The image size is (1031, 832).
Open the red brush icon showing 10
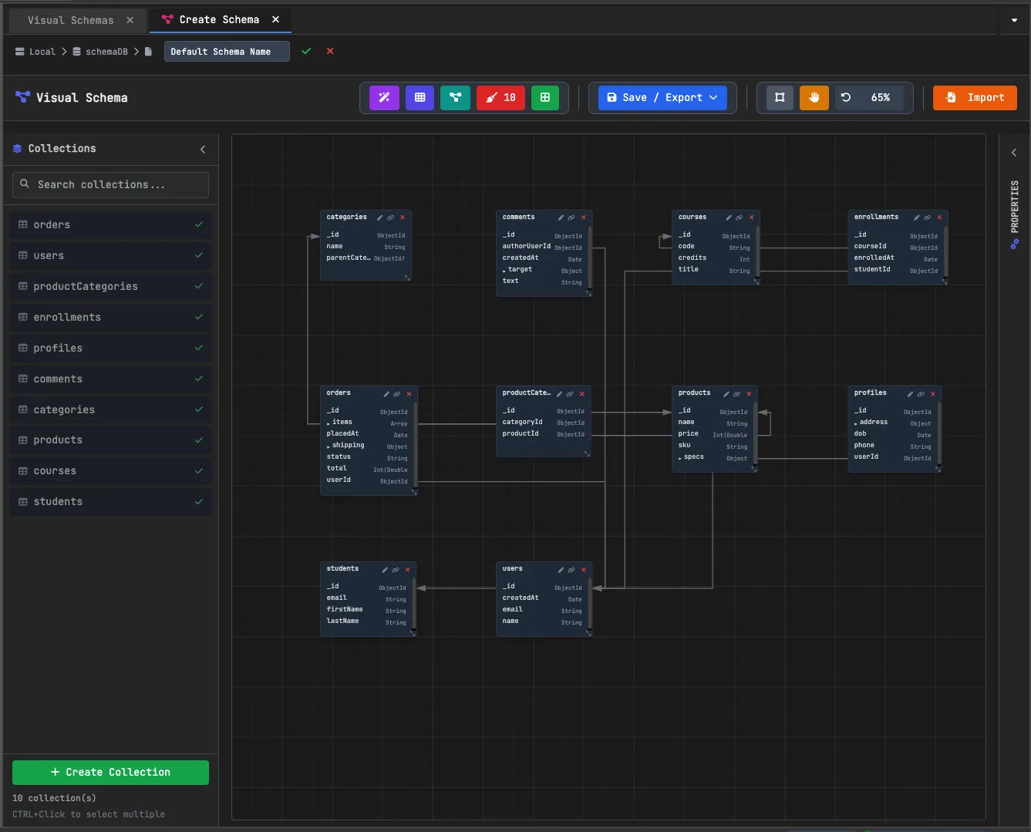(500, 97)
